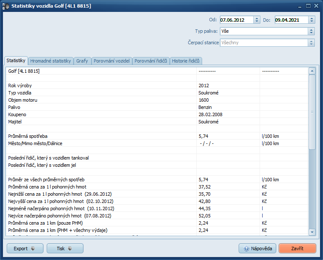This screenshot has height=260, width=323.
Task: Click scrollbar down arrow in statistics list
Action: coord(312,232)
